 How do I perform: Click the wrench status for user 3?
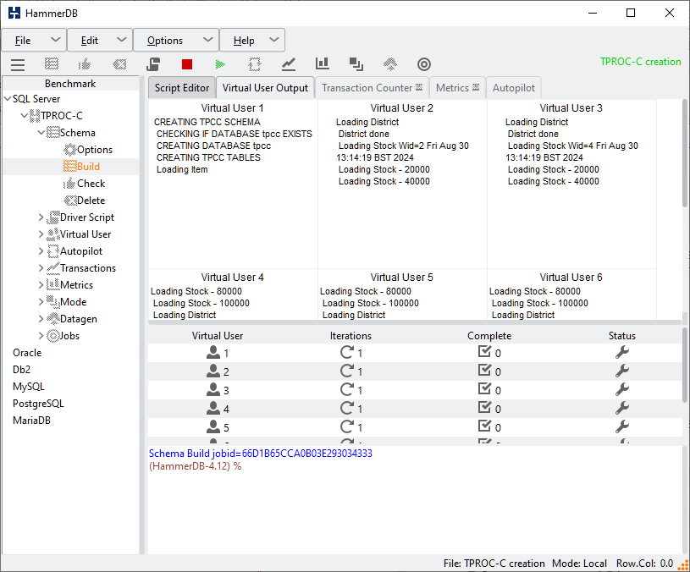621,389
